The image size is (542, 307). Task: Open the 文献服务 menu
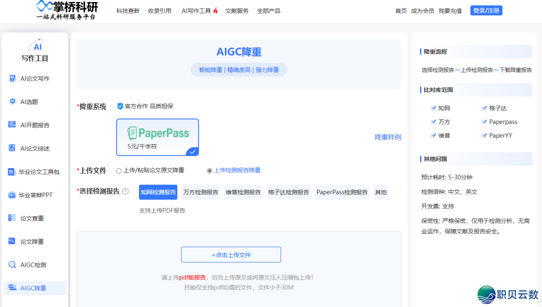(x=237, y=11)
